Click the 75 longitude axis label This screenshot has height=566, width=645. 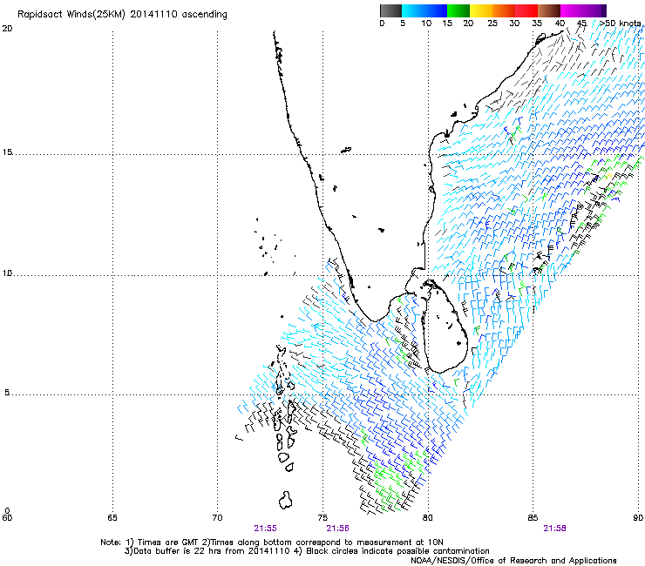(x=322, y=517)
